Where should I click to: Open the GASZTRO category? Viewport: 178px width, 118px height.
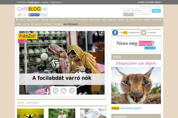71,20
